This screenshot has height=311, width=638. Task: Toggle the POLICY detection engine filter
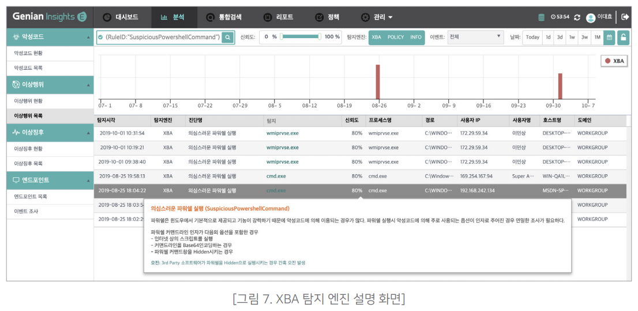[x=396, y=38]
